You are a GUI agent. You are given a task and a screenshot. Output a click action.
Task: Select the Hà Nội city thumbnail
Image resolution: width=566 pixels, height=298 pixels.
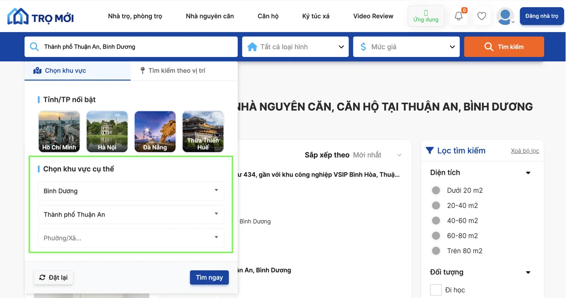(x=107, y=131)
